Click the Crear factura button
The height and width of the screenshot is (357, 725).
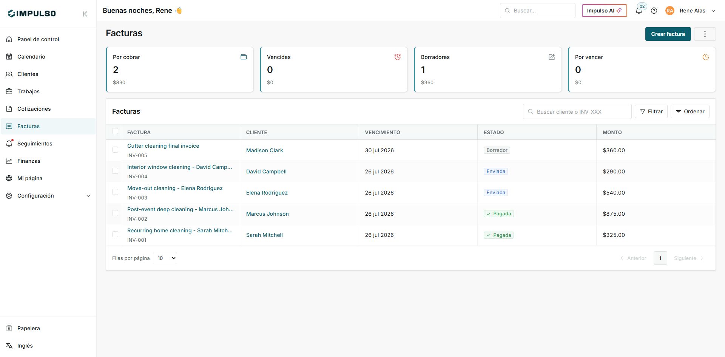pos(668,34)
